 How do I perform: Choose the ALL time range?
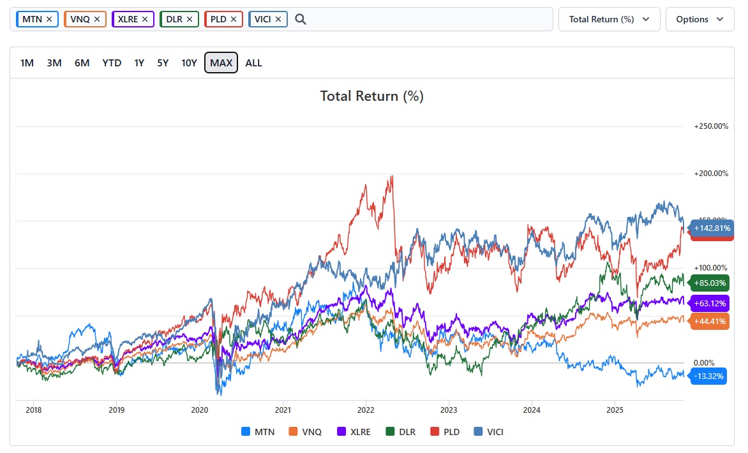click(253, 63)
